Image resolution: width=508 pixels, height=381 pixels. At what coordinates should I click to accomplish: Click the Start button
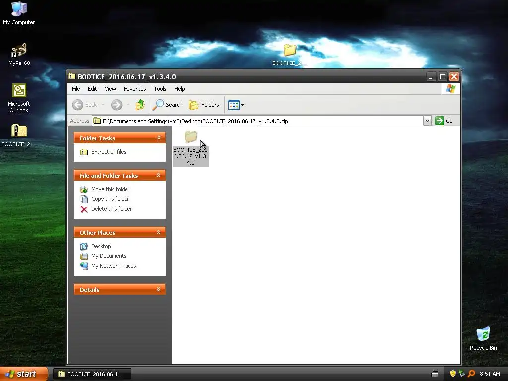pyautogui.click(x=23, y=374)
